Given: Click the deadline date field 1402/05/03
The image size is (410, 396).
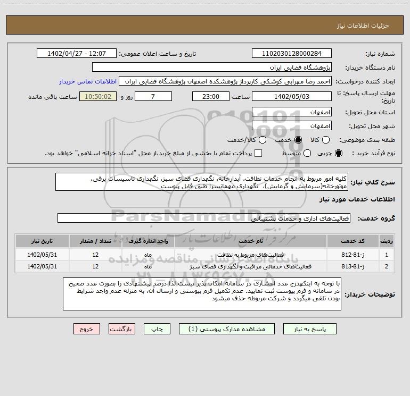Looking at the screenshot, I should click(292, 96).
